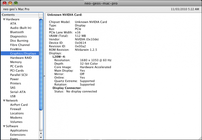This screenshot has width=202, height=140.
Task: Select Modems in the sidebar
Action: point(16,118)
